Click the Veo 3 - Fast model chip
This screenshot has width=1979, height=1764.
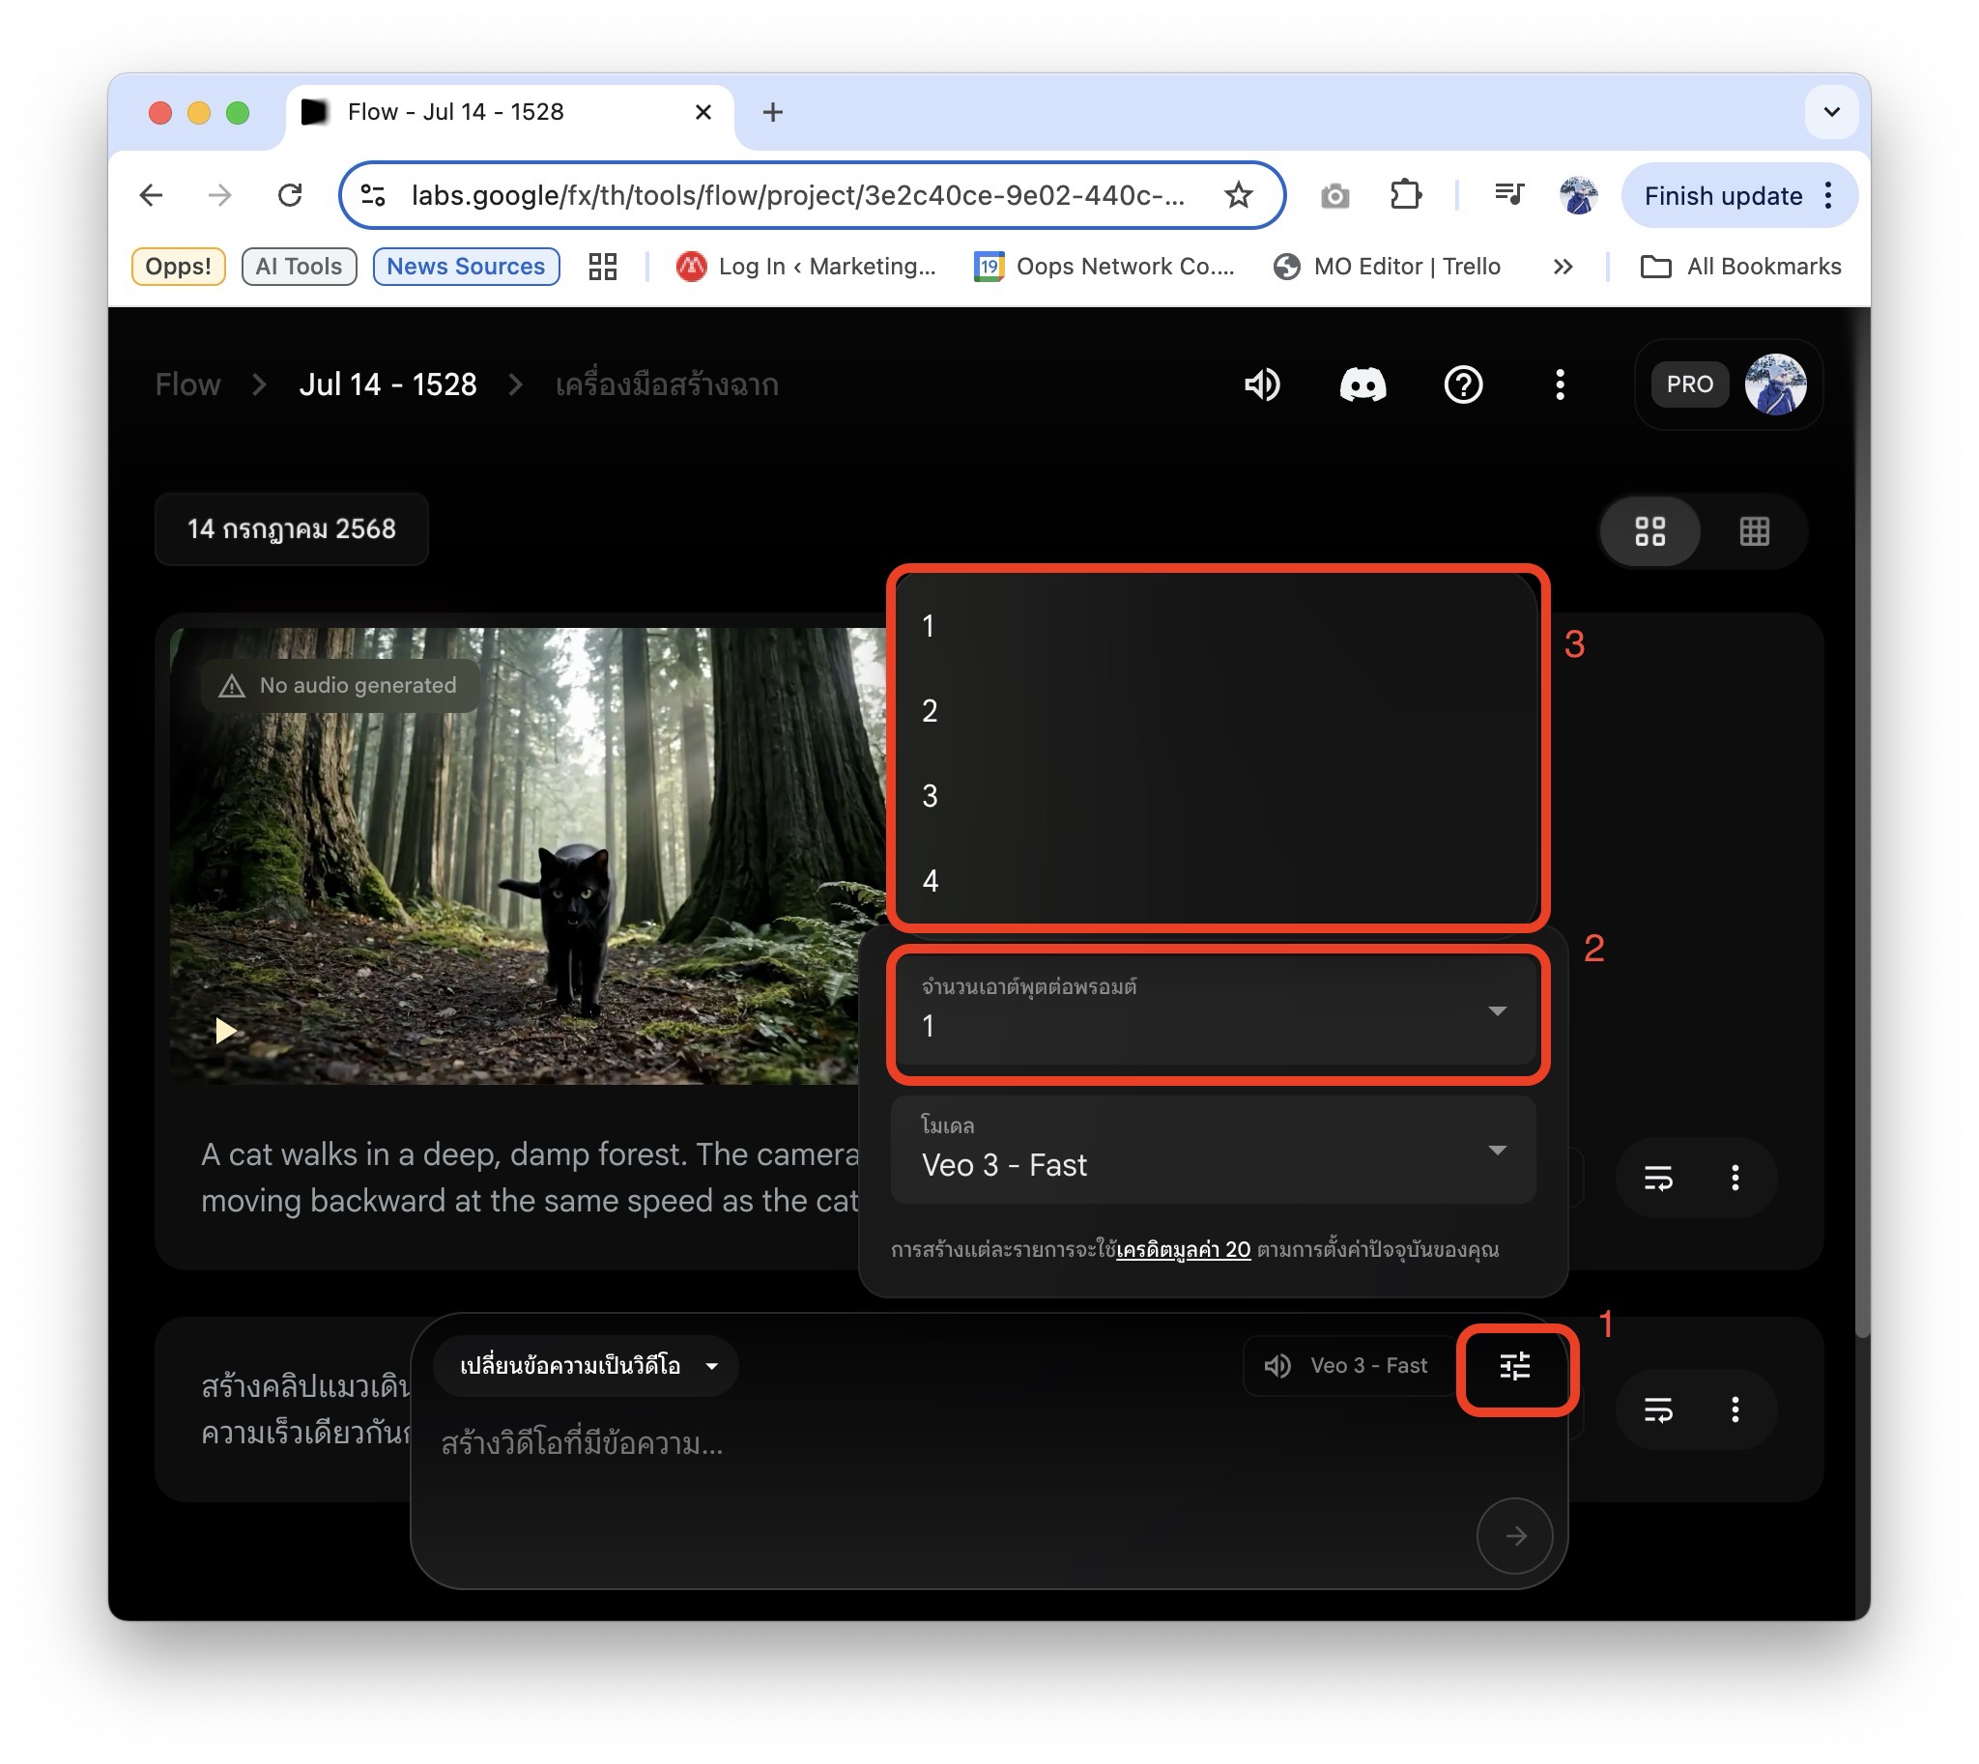click(x=1347, y=1367)
